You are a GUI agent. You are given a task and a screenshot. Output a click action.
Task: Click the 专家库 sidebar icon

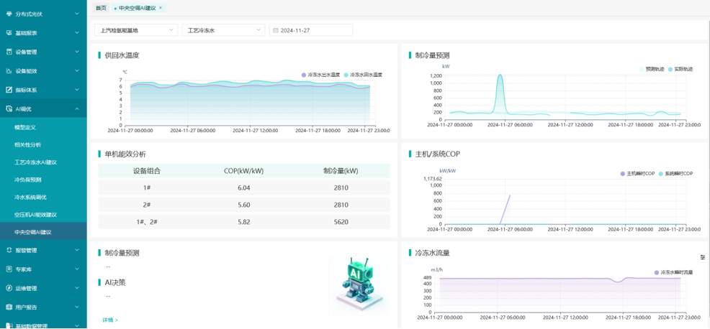(x=9, y=269)
